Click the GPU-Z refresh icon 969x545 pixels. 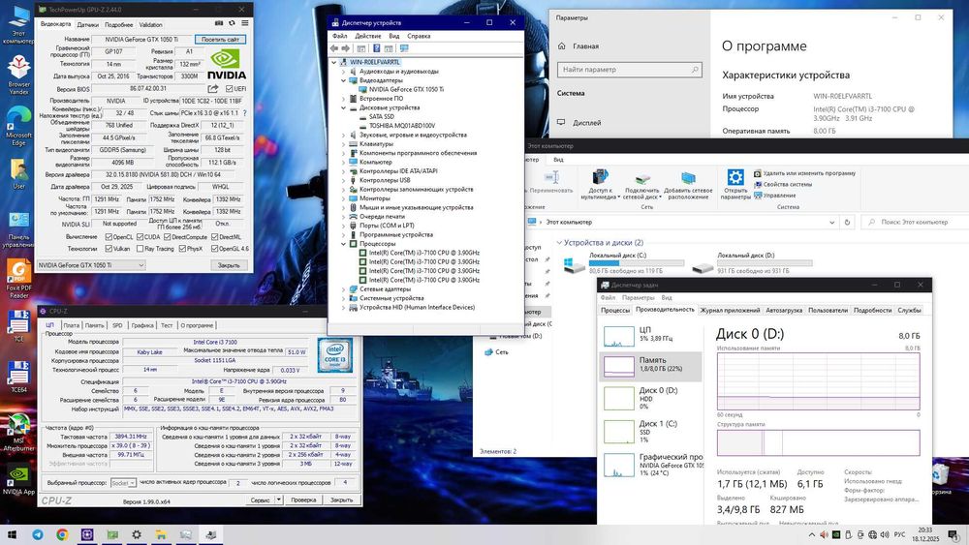pos(232,23)
